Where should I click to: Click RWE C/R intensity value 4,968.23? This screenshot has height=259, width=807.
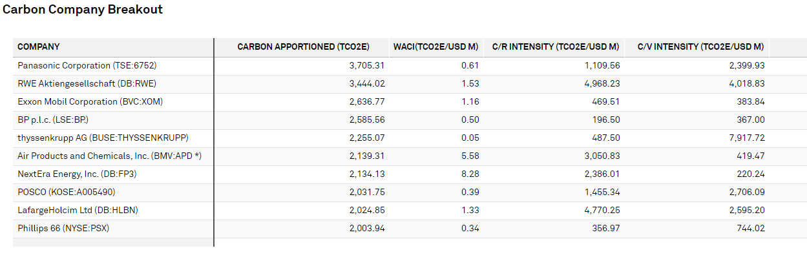(602, 83)
